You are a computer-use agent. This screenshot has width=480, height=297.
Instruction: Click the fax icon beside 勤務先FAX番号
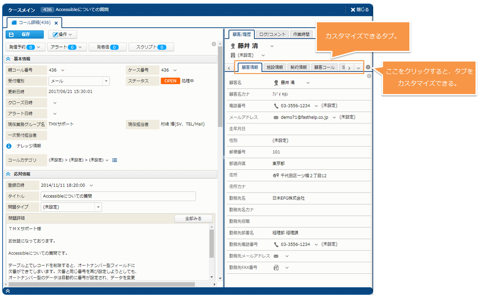coord(276,268)
